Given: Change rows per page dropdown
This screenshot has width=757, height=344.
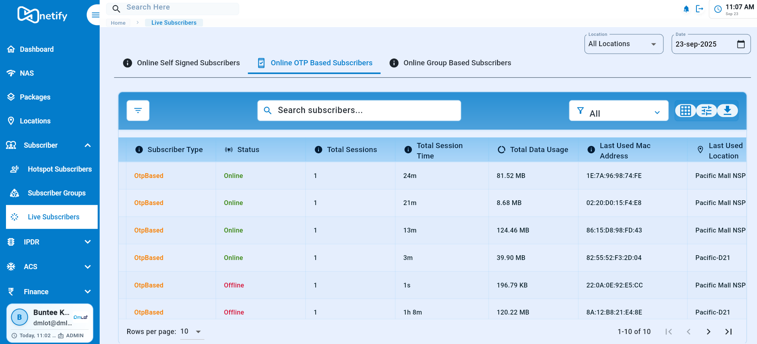Looking at the screenshot, I should (x=192, y=332).
